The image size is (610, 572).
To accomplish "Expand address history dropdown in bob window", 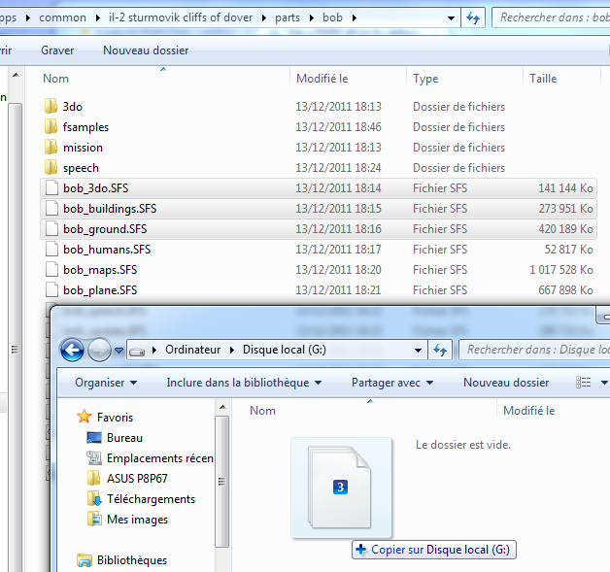I will pos(452,17).
